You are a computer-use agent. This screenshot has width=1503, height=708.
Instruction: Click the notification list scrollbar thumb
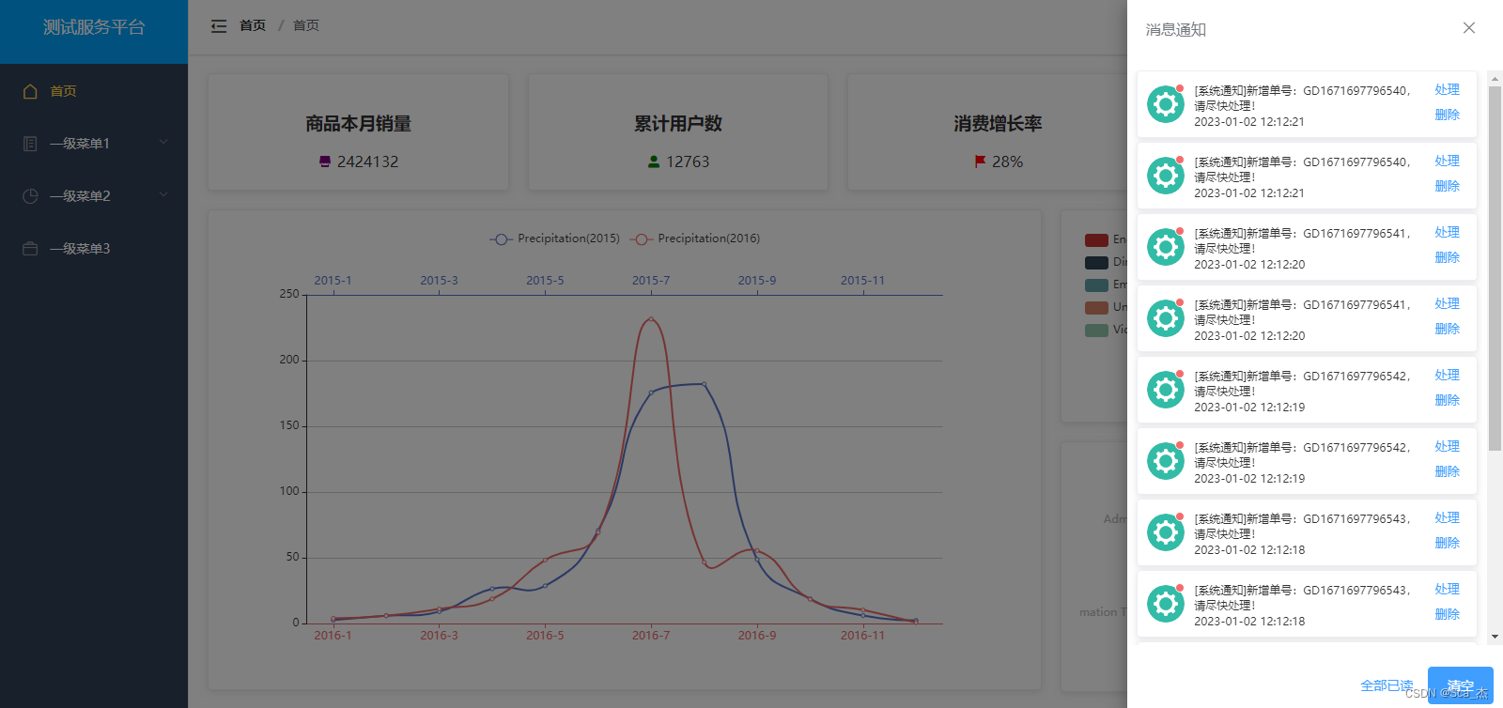tap(1495, 269)
